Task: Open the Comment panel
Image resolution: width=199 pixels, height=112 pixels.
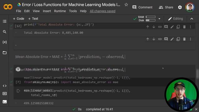Action: [142, 7]
